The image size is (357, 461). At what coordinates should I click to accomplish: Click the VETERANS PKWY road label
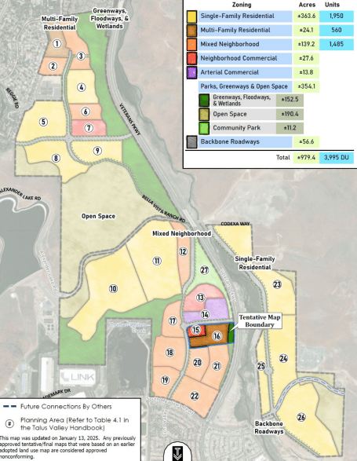tap(130, 119)
